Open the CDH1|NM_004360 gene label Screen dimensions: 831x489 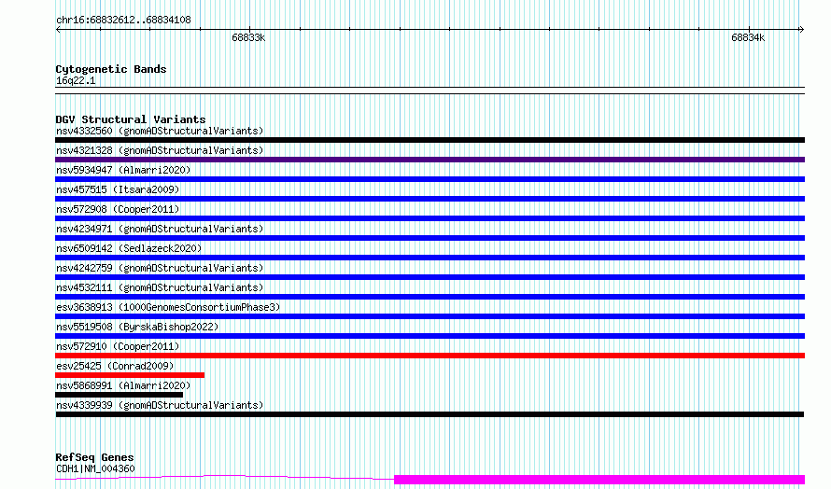point(95,468)
